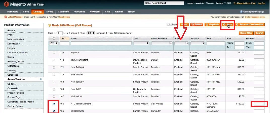
Task: Open the Status filter dropdown
Action: click(x=181, y=43)
